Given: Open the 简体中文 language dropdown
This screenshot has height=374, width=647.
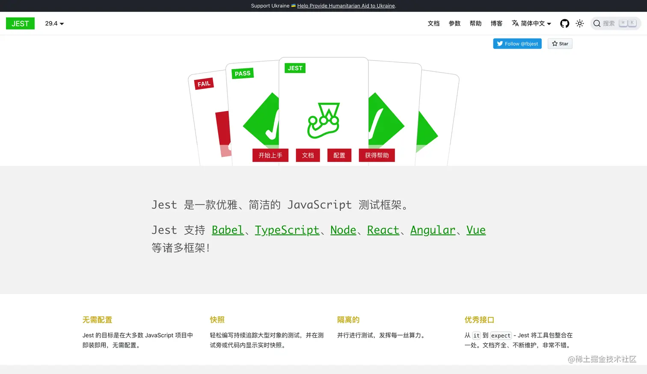Looking at the screenshot, I should pos(532,24).
